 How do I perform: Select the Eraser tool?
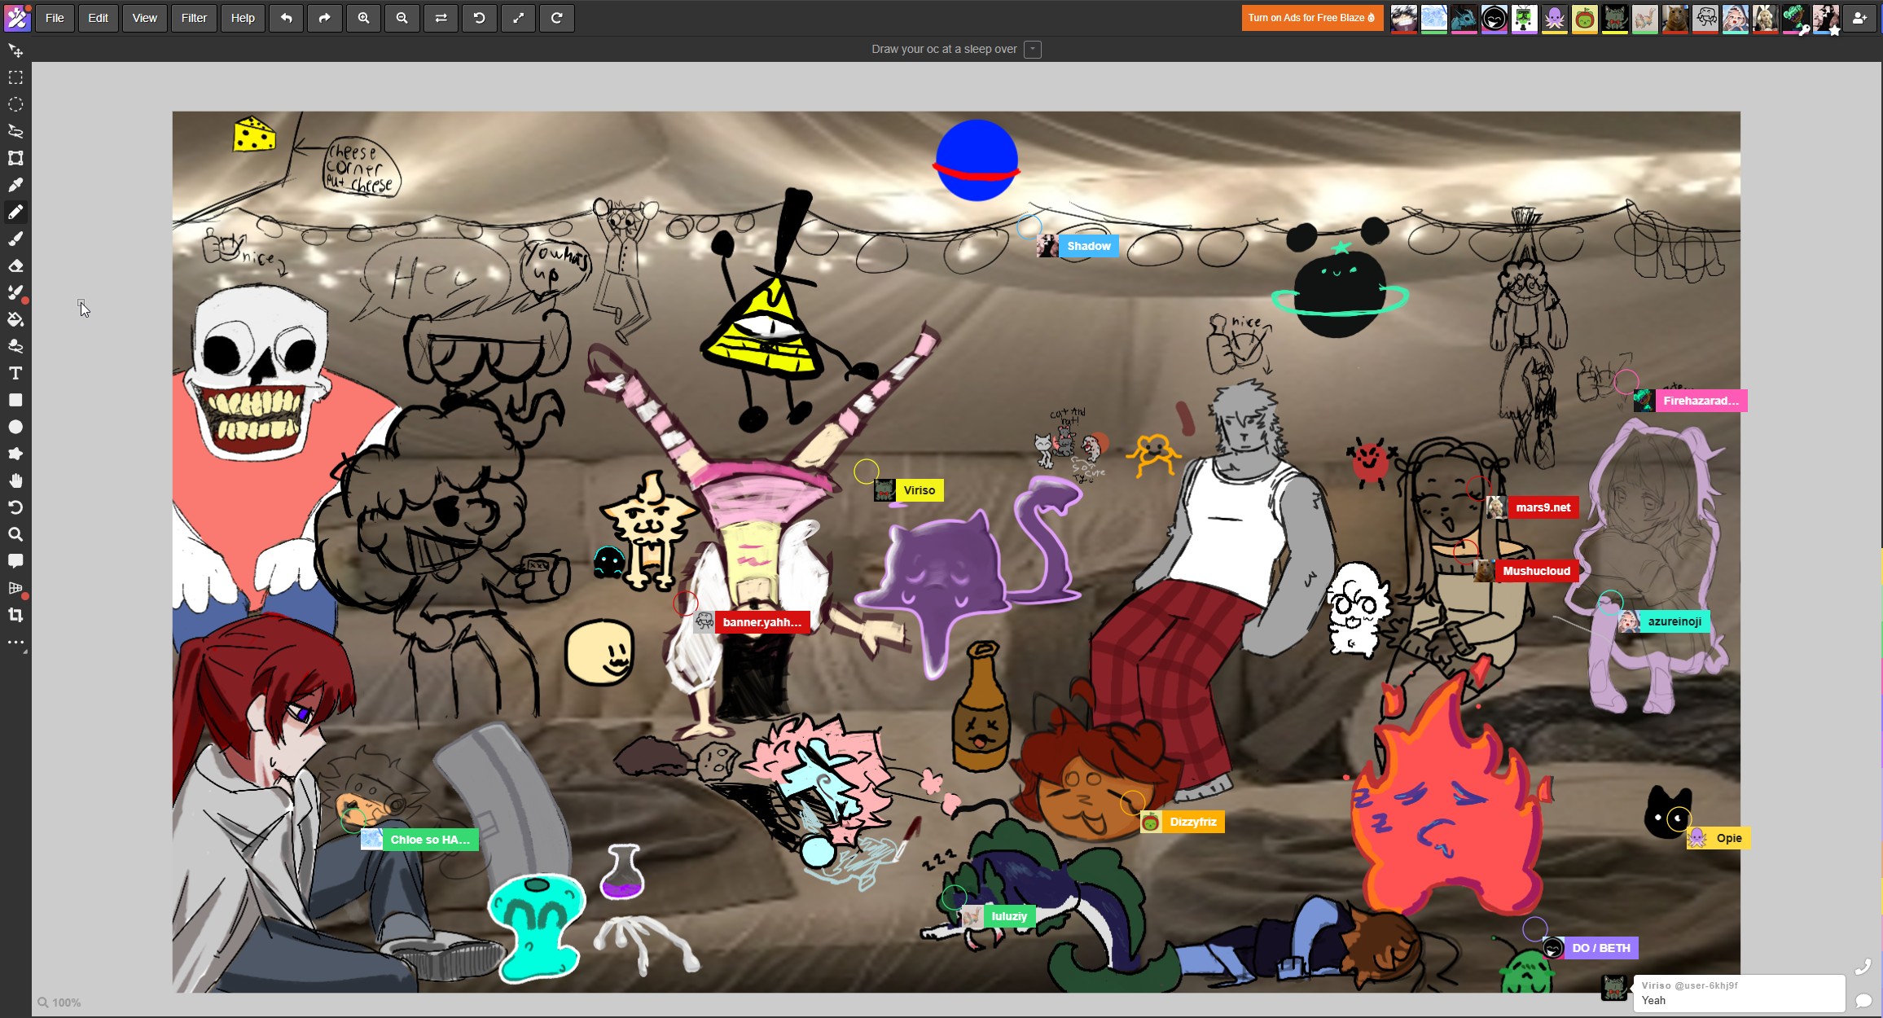click(x=15, y=265)
